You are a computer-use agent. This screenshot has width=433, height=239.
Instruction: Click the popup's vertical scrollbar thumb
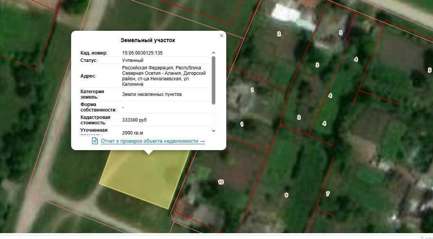pyautogui.click(x=213, y=80)
